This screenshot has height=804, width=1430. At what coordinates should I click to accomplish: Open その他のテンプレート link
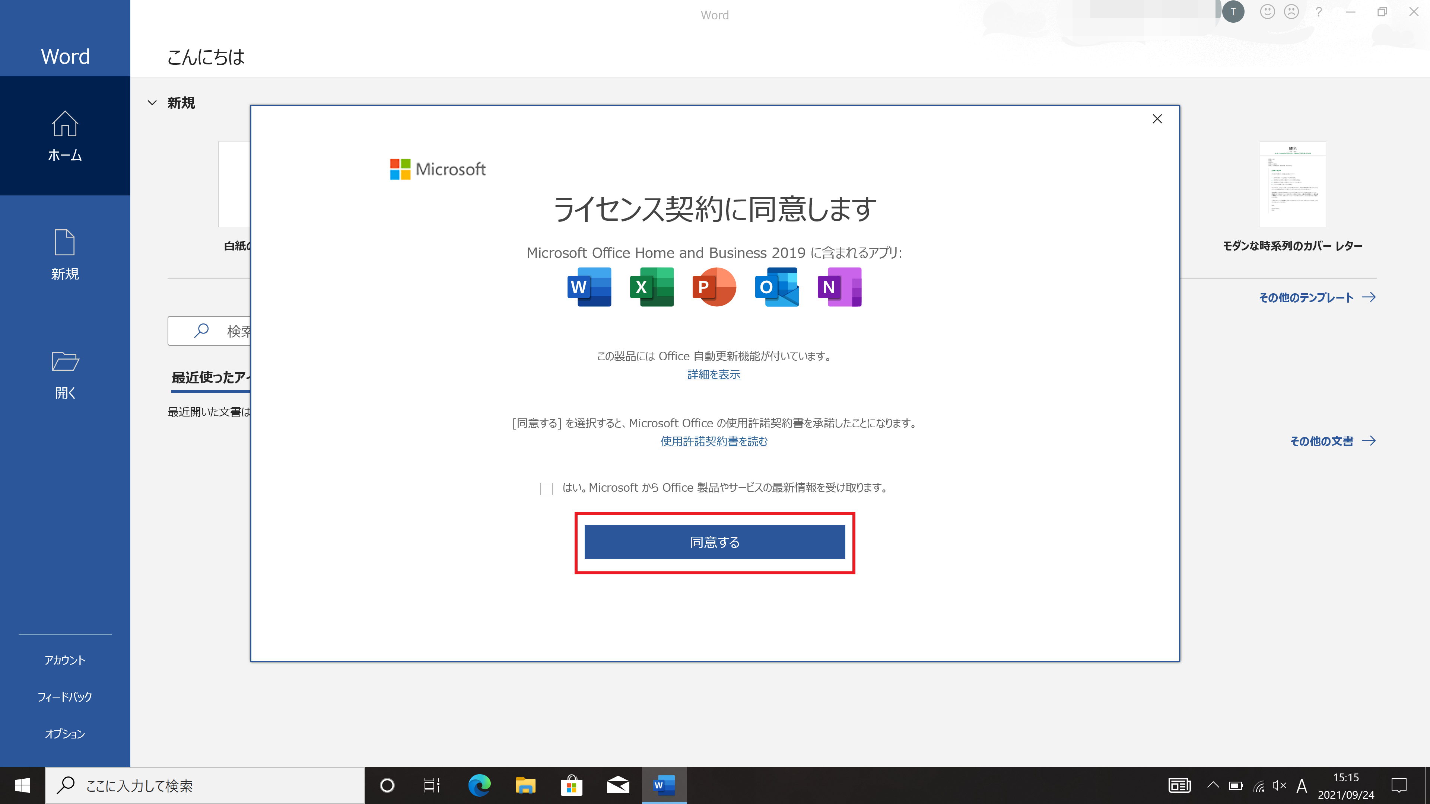point(1317,297)
